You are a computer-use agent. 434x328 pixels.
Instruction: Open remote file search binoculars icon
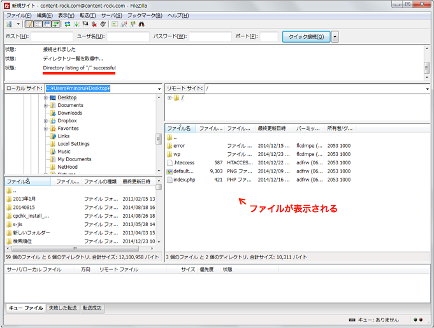click(x=141, y=24)
